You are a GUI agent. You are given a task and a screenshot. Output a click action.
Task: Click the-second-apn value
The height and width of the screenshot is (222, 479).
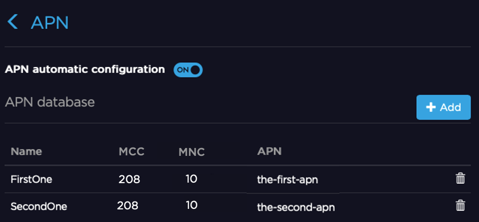(x=296, y=207)
